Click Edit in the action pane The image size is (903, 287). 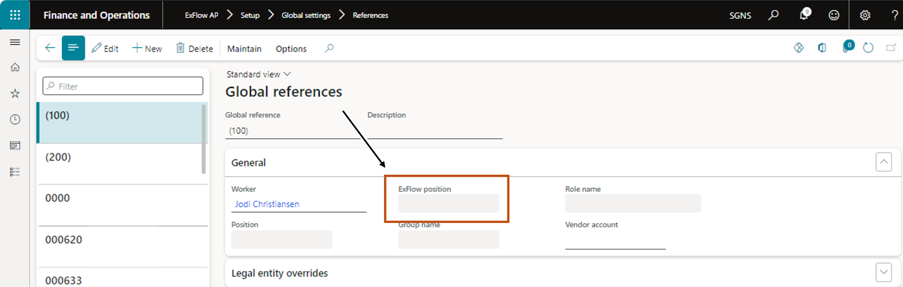tap(105, 48)
